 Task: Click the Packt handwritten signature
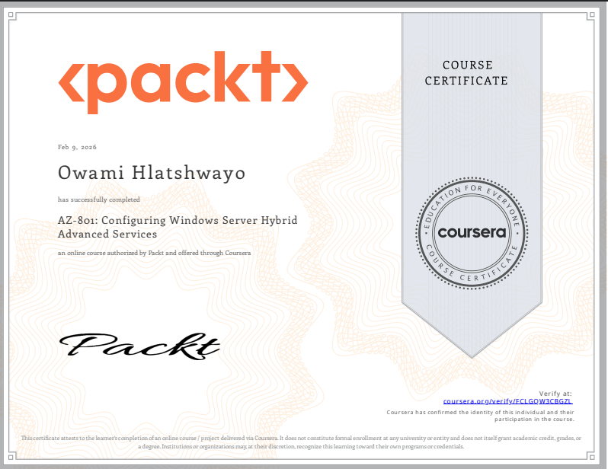coord(141,346)
